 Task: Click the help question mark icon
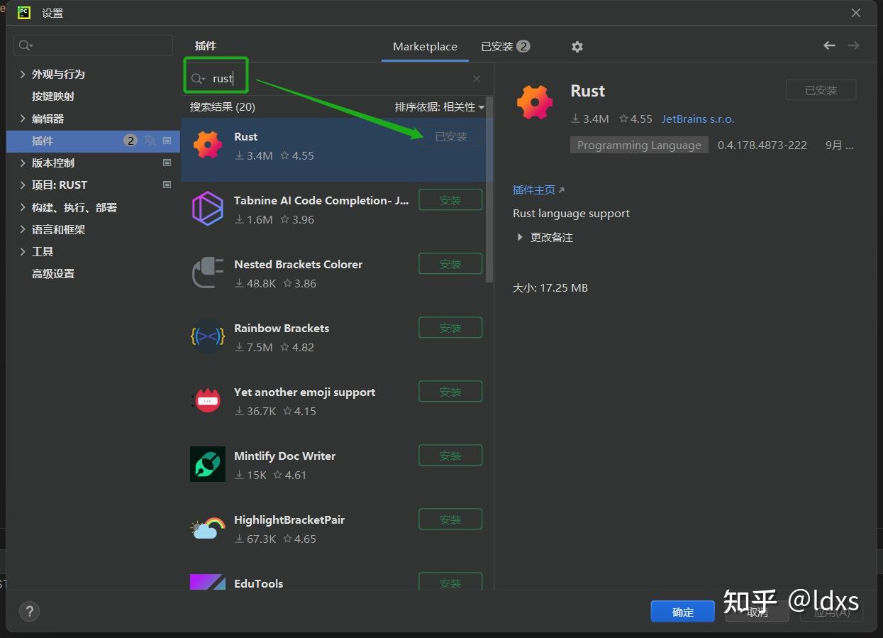point(29,611)
